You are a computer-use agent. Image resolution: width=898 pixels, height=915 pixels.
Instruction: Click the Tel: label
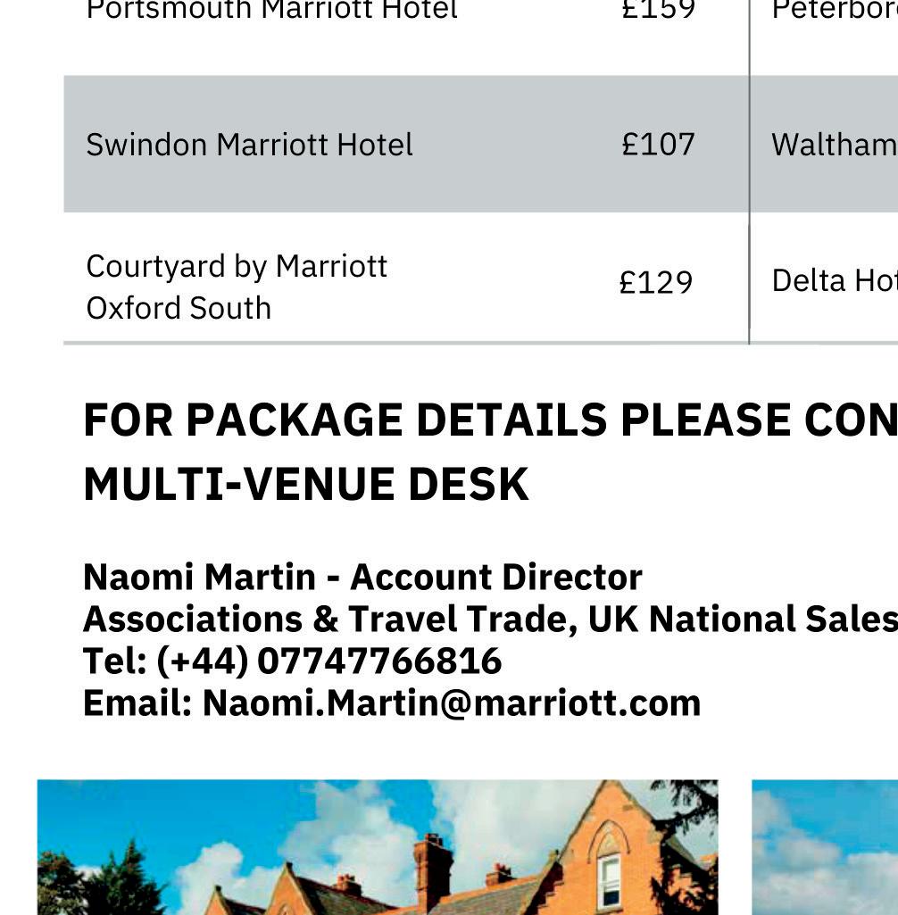[115, 661]
